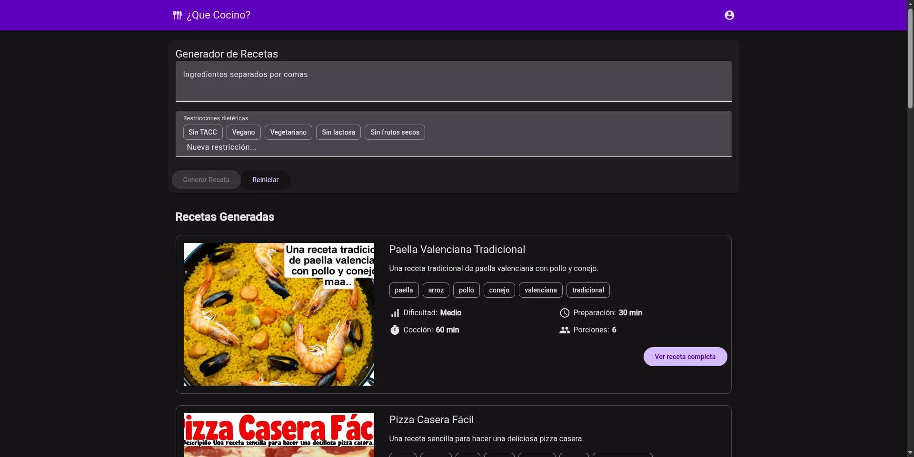Click the Generar Receta button
The height and width of the screenshot is (457, 914).
[206, 180]
